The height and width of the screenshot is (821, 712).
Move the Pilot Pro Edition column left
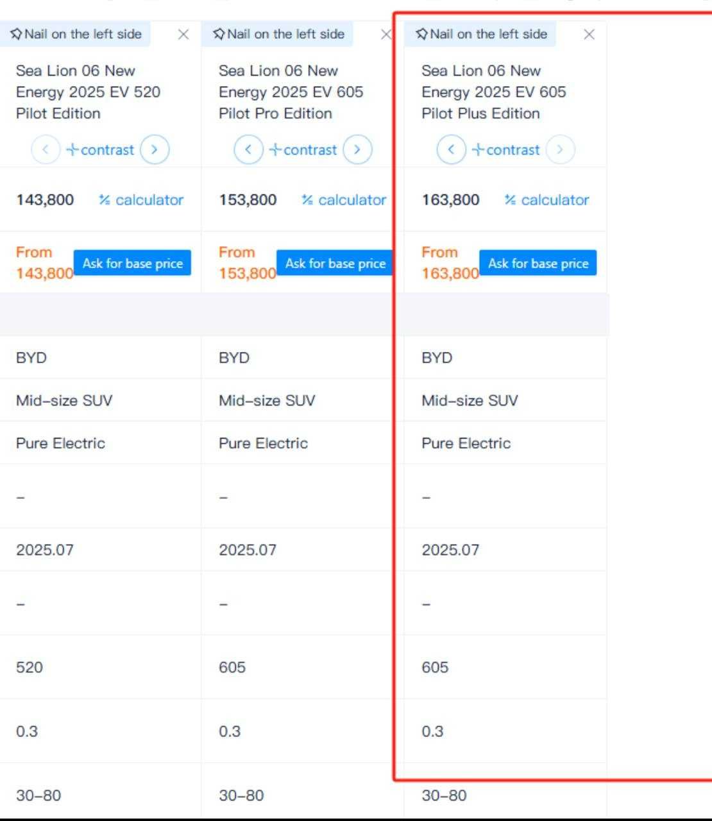(248, 150)
